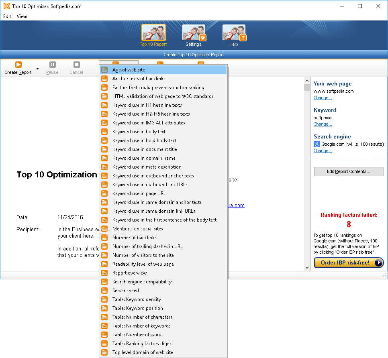This screenshot has height=358, width=388.
Task: Select Table: Number of characters
Action: pyautogui.click(x=163, y=317)
